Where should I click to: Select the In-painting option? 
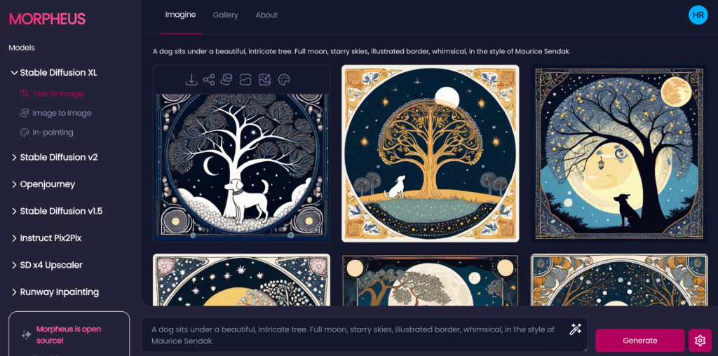[x=46, y=132]
